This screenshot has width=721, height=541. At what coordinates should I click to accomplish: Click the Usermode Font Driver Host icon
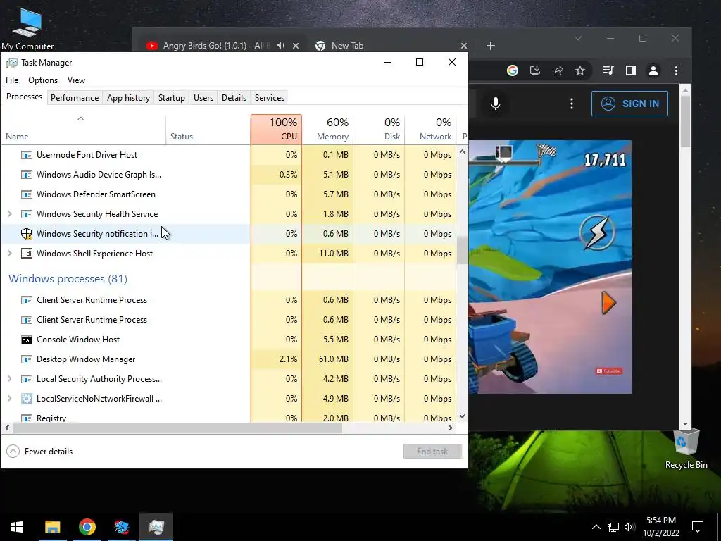click(27, 155)
